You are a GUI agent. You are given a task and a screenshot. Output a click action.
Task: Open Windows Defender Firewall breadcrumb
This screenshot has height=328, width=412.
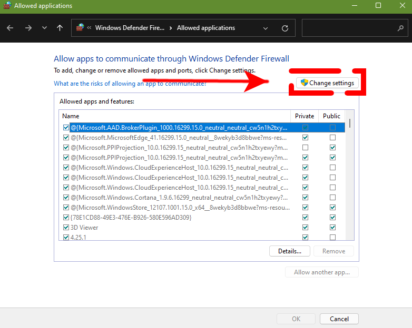130,28
